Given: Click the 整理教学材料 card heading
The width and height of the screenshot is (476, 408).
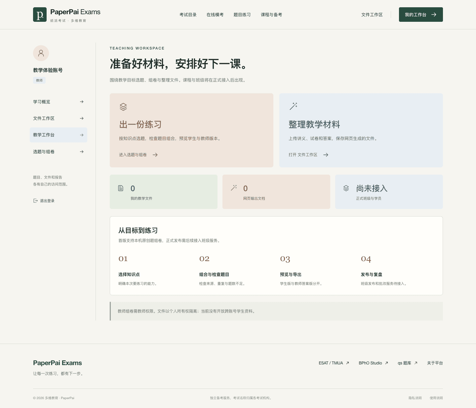Looking at the screenshot, I should (x=314, y=124).
